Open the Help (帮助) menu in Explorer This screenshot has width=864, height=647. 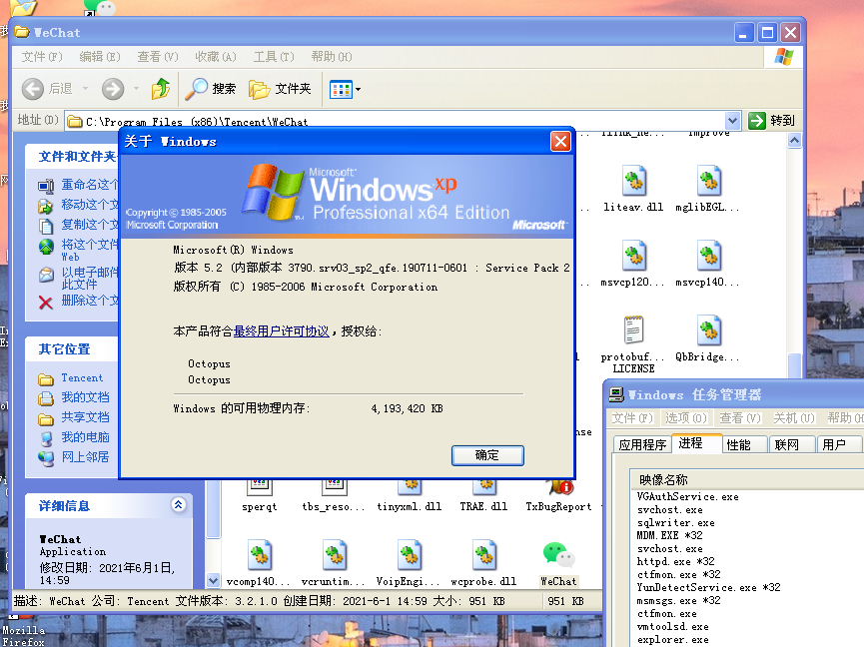[332, 57]
